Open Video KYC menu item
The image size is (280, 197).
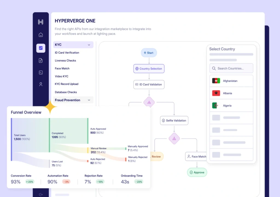(x=62, y=77)
